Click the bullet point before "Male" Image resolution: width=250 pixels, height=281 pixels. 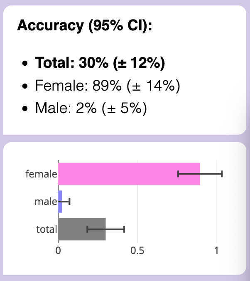tap(26, 108)
